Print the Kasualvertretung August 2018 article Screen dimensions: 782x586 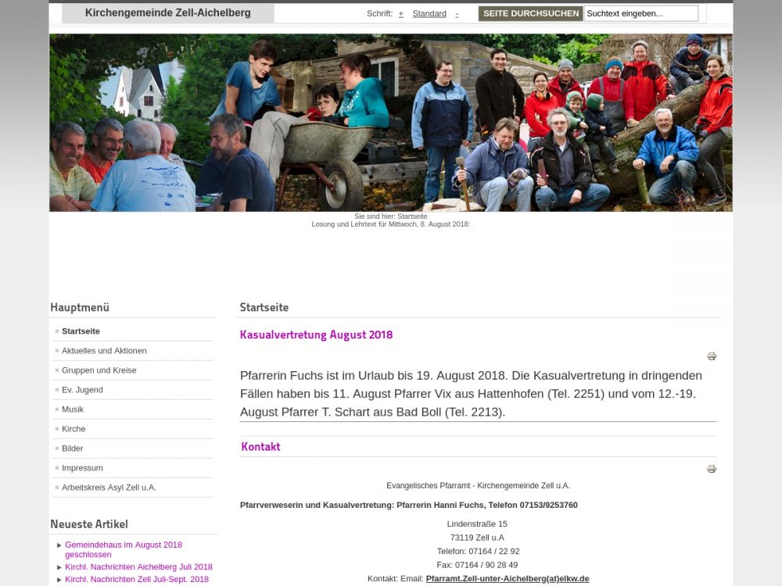point(711,356)
